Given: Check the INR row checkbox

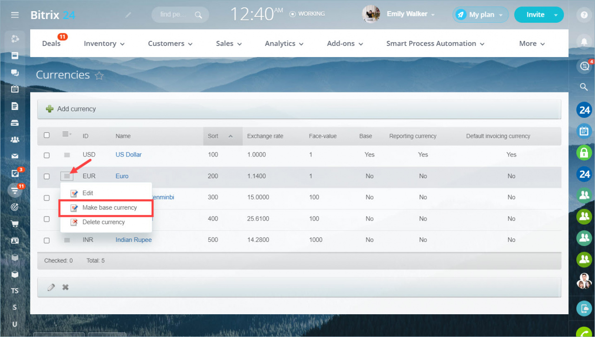Looking at the screenshot, I should 46,240.
